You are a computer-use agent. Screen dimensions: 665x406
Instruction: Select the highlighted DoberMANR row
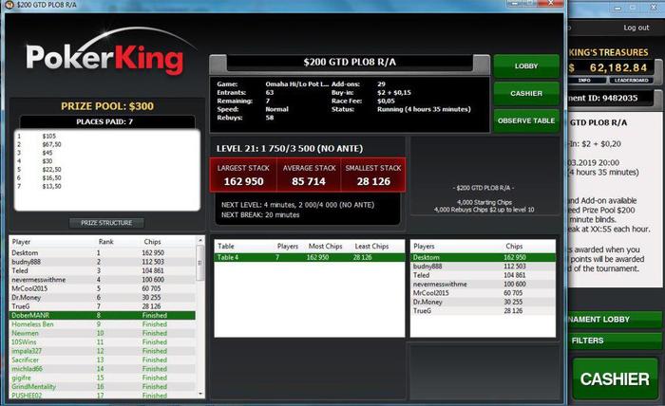(x=103, y=315)
